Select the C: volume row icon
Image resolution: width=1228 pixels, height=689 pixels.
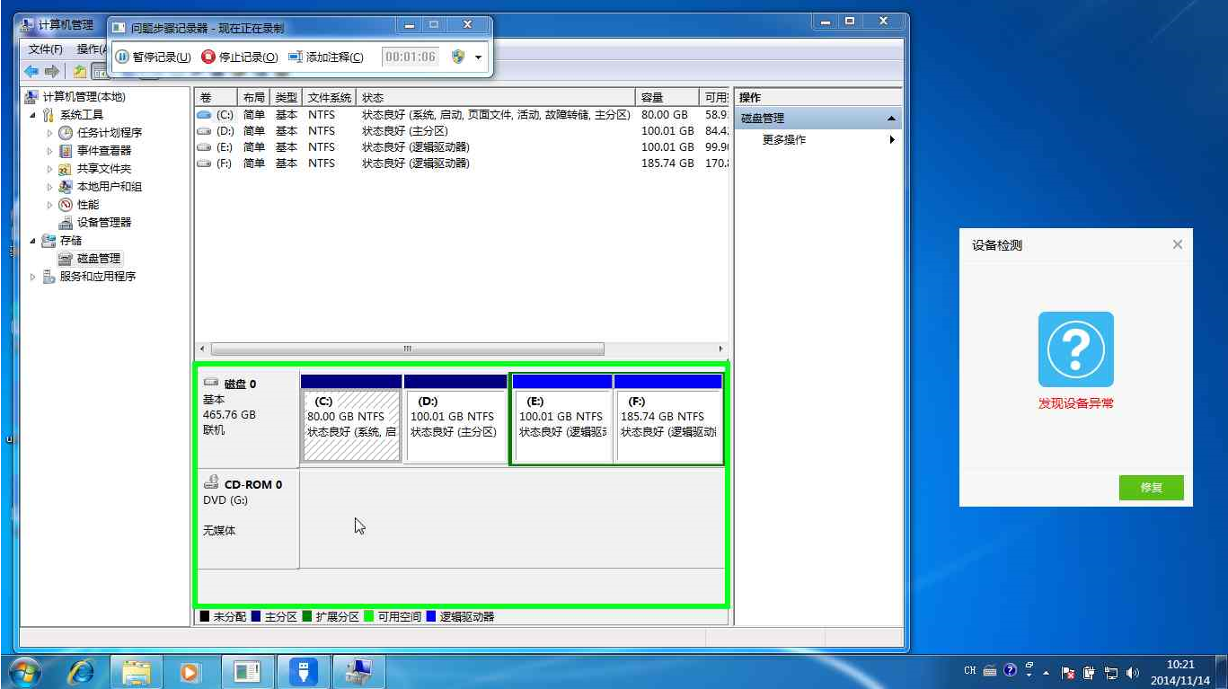[204, 115]
